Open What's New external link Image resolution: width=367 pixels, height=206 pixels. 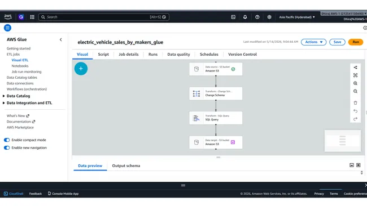click(x=18, y=116)
